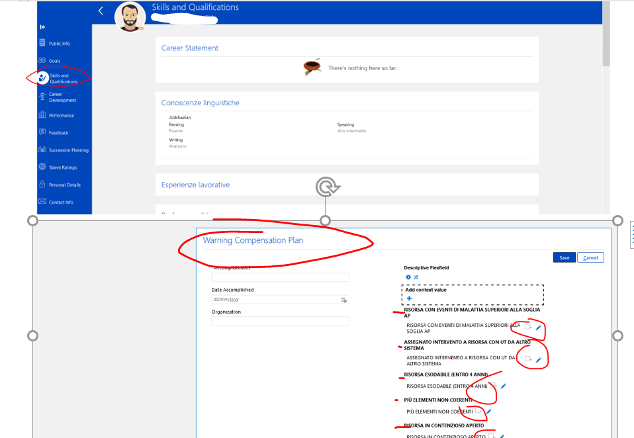The width and height of the screenshot is (634, 438).
Task: Click the back chevron near the profile photo
Action: (x=100, y=11)
